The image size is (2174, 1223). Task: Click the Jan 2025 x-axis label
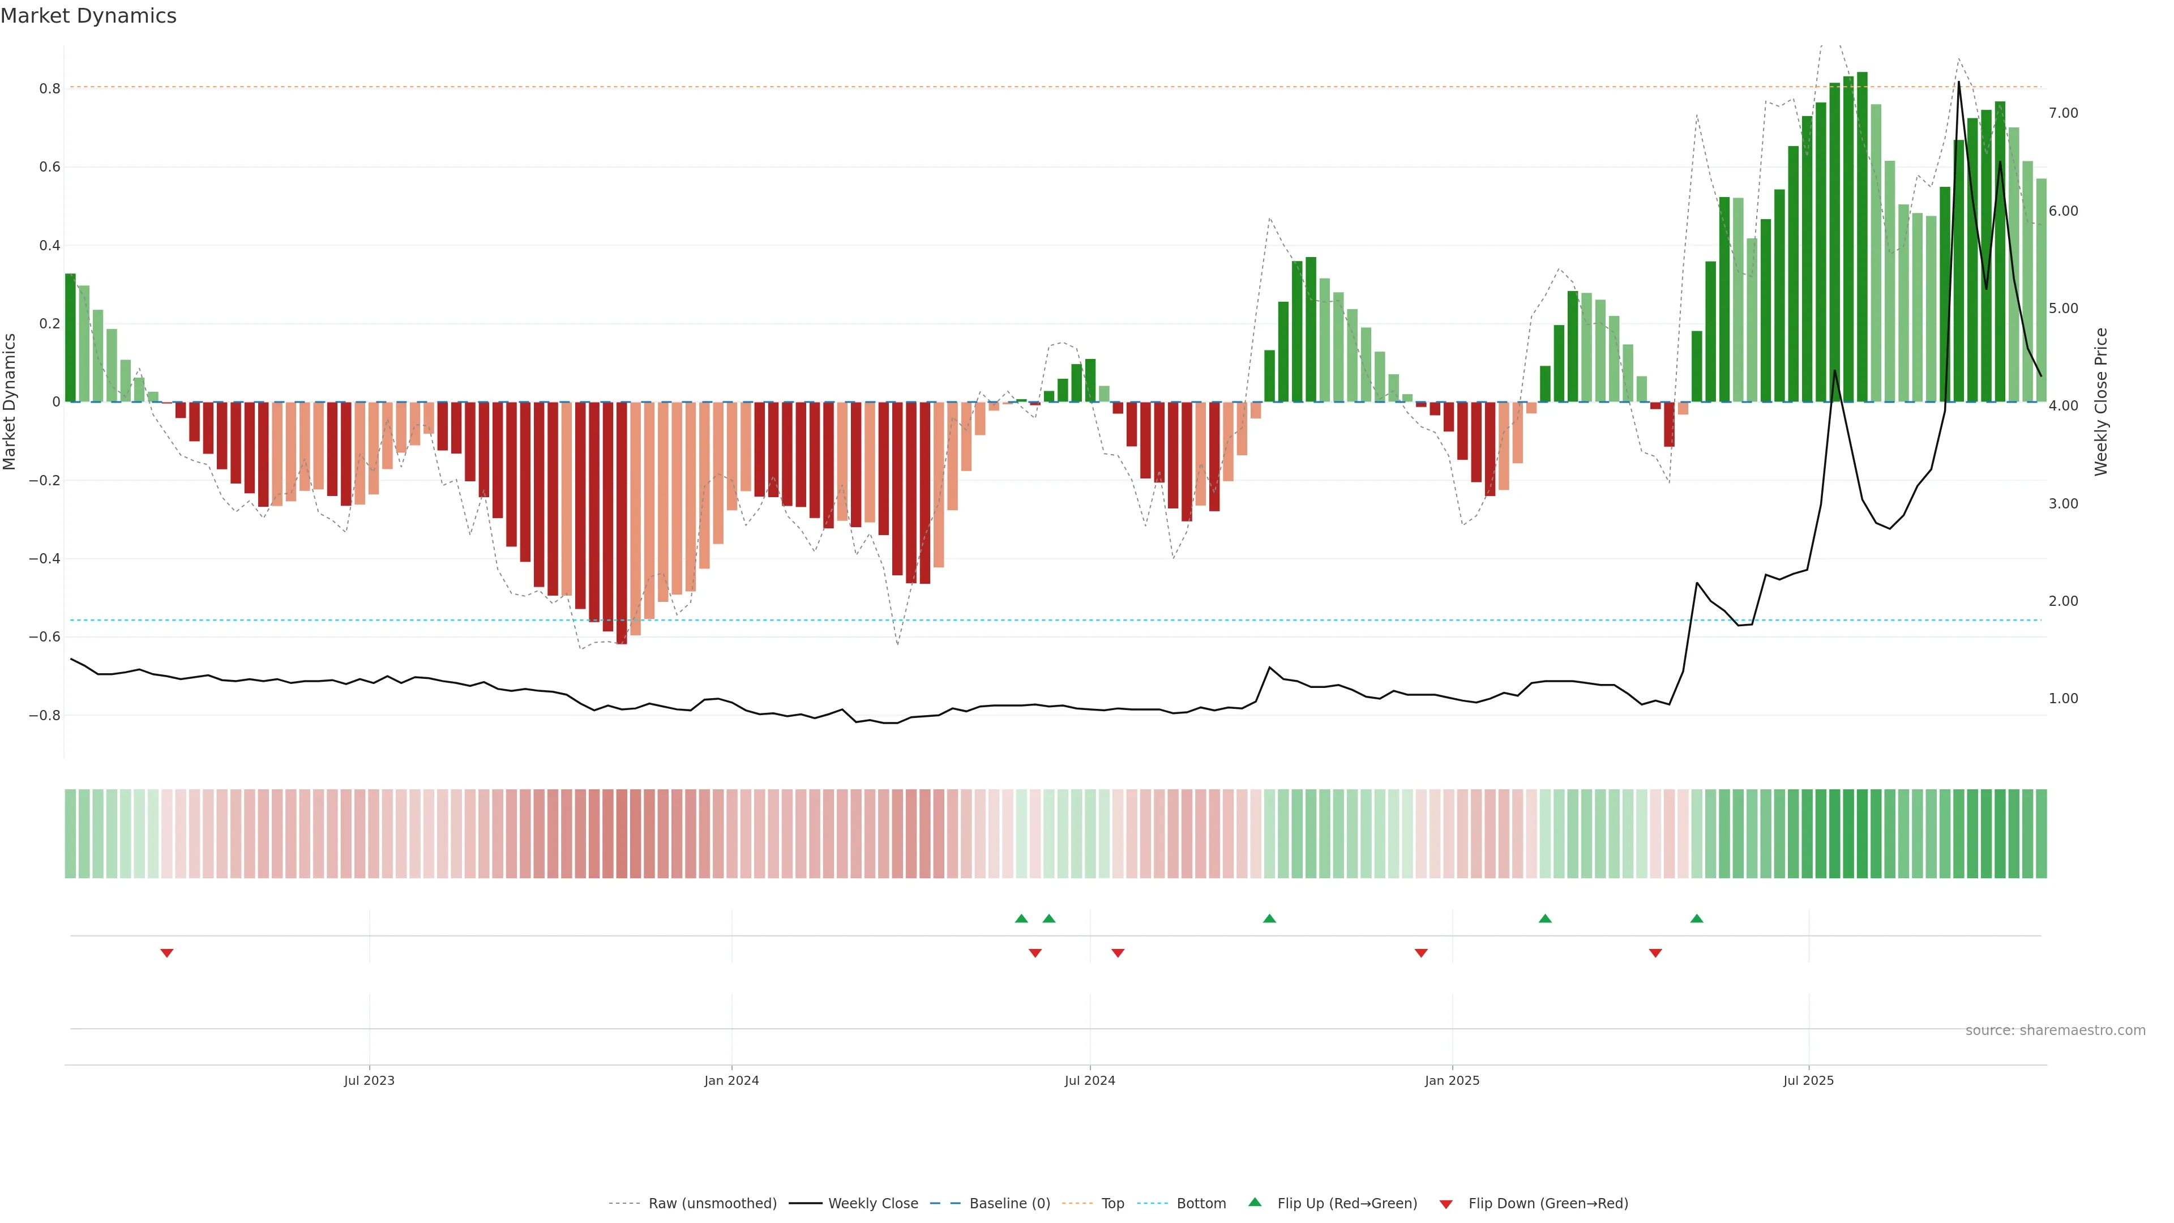(1452, 1080)
